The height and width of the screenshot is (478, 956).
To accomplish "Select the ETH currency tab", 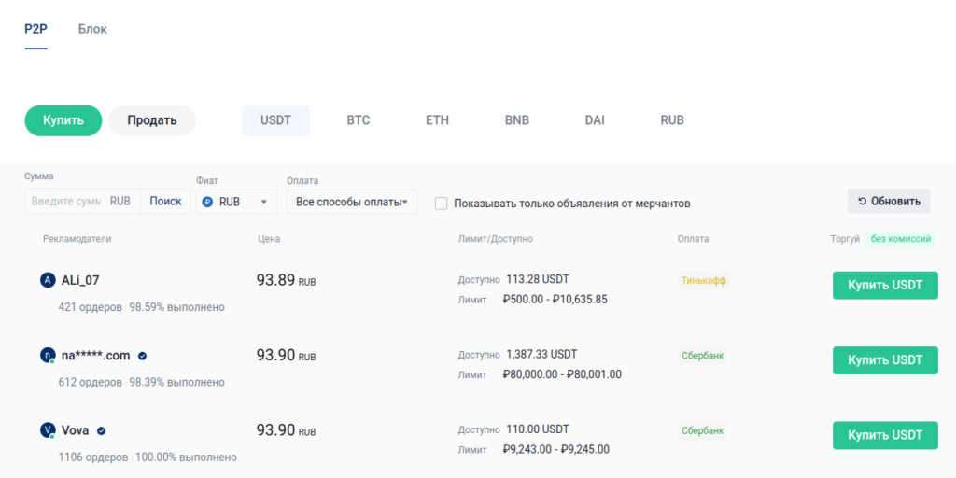I will click(x=437, y=120).
